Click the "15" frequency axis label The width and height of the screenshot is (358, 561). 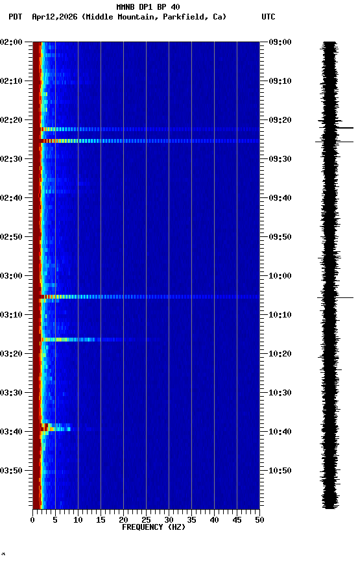pos(101,520)
